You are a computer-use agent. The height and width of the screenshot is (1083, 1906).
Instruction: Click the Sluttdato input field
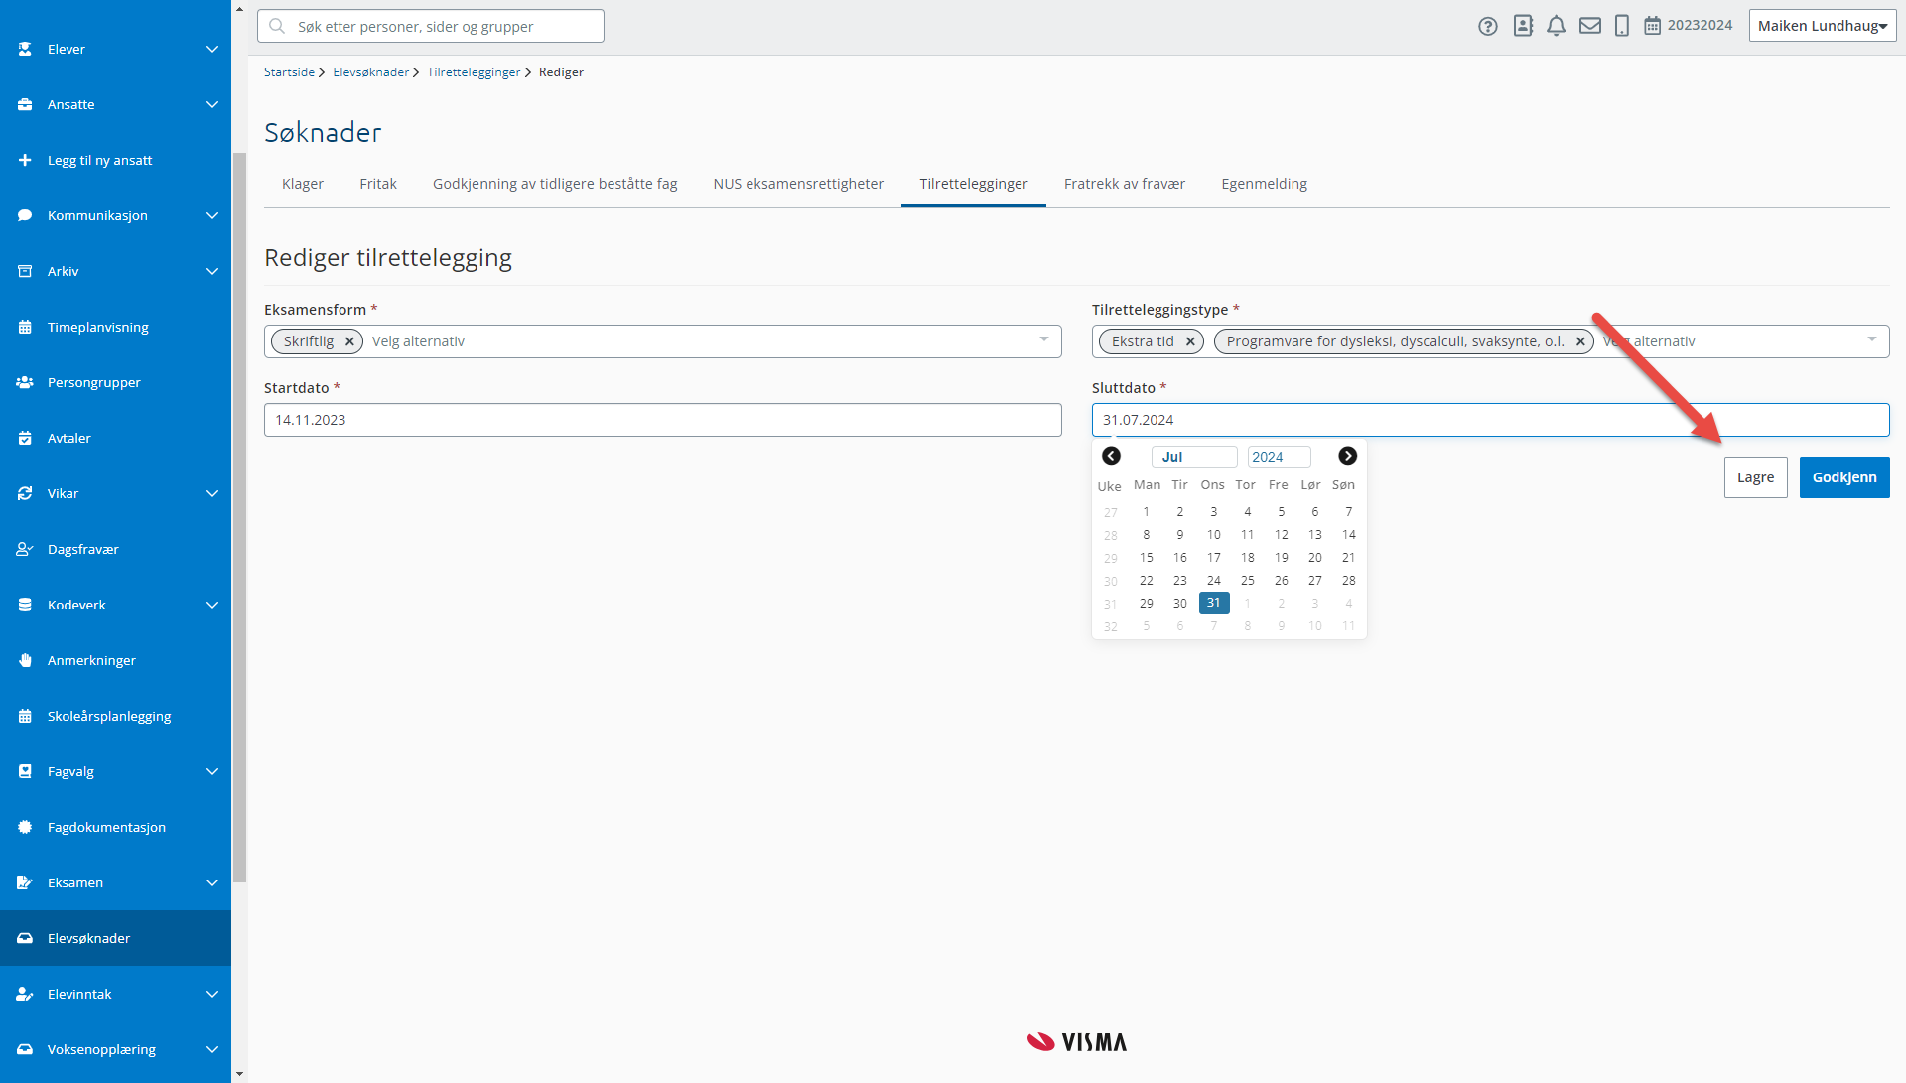pyautogui.click(x=1490, y=420)
